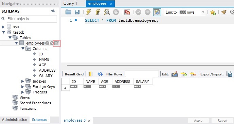Expand the sys schema
This screenshot has height=124, width=234.
click(3, 27)
